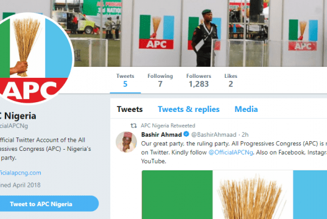Viewport: 327px width, 219px height.
Task: Open the officialapcng.com website link
Action: click(21, 173)
